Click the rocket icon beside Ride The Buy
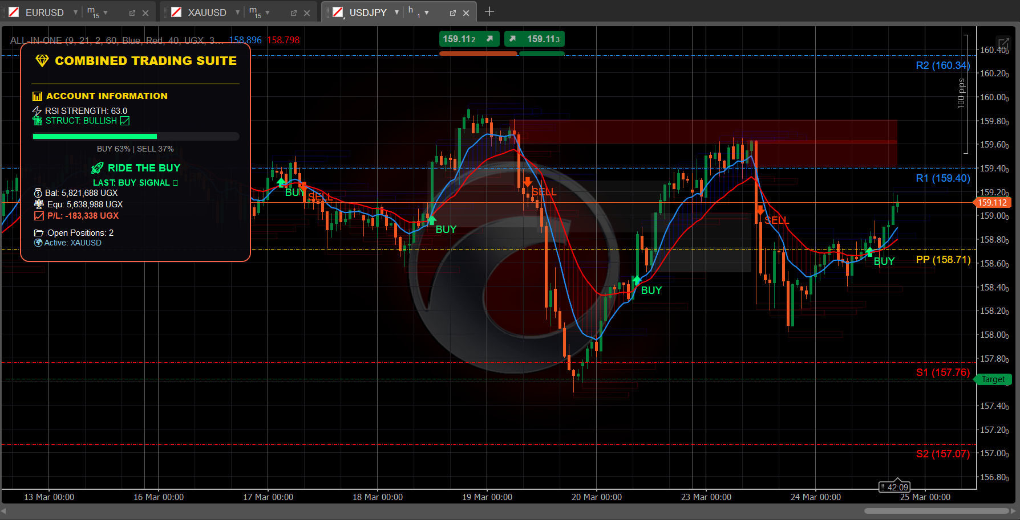Screen dimensions: 1020x520 click(98, 168)
